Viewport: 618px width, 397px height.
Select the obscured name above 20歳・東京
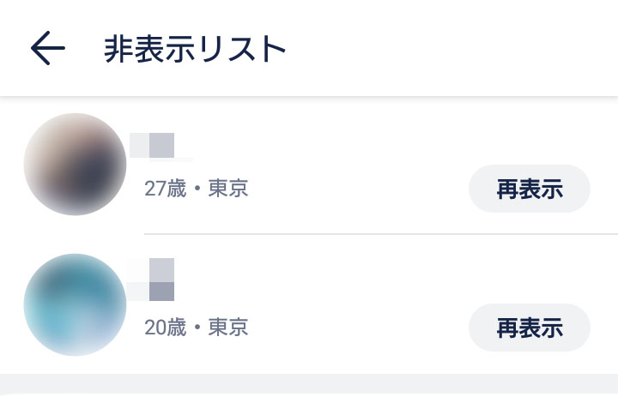tap(151, 280)
